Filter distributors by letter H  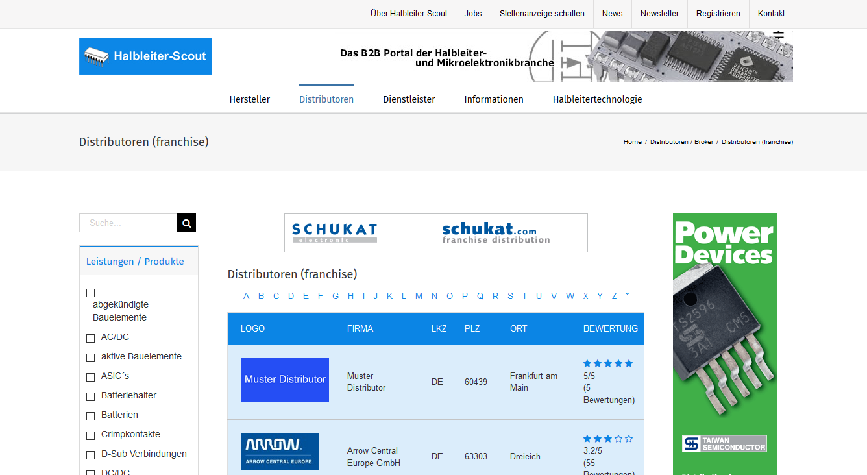350,297
